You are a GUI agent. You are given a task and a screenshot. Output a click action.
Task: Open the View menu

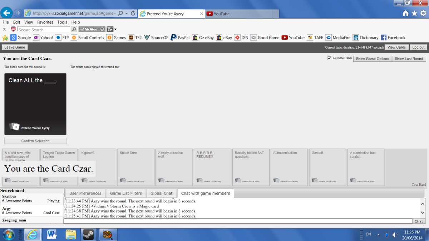[29, 22]
